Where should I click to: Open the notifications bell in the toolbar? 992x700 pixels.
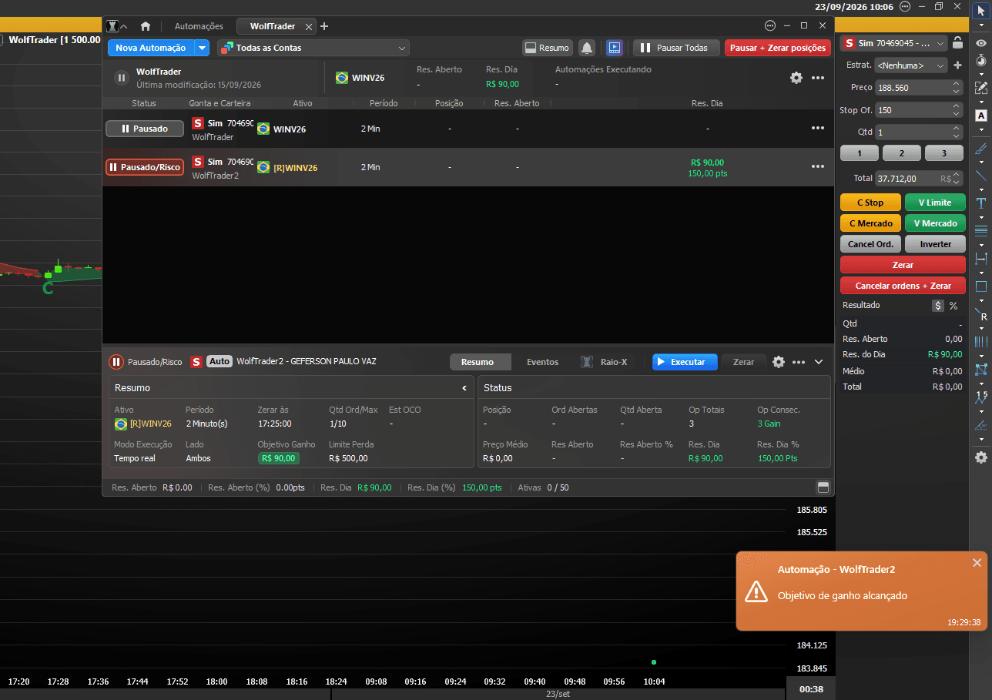[587, 48]
